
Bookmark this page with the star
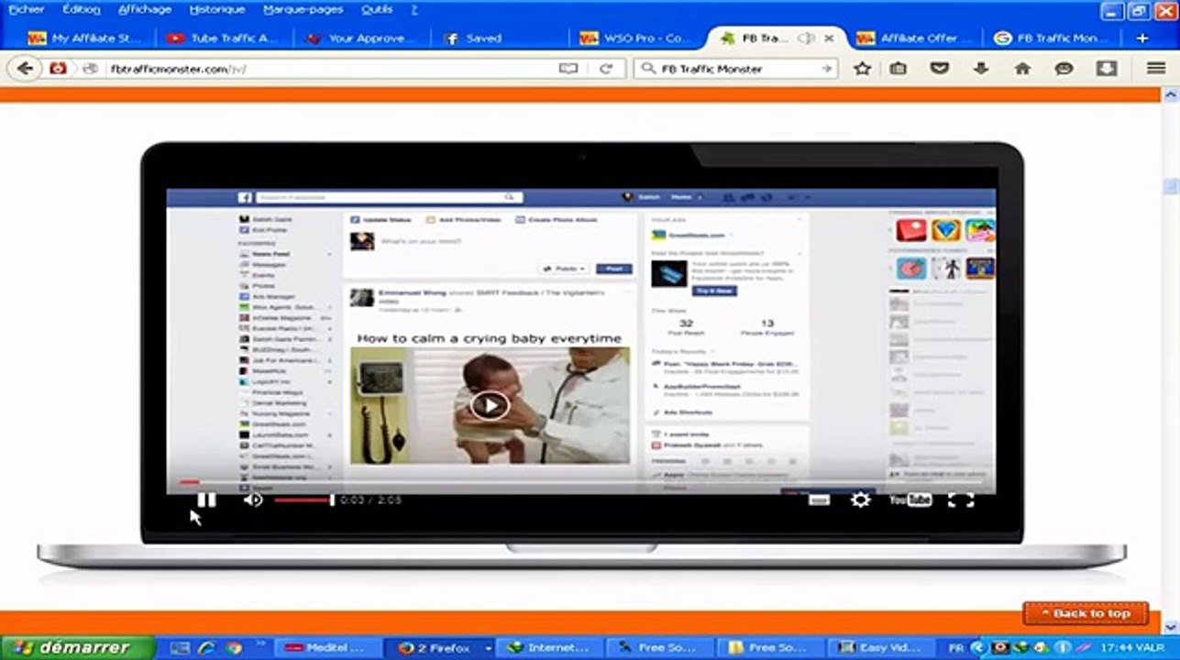(x=862, y=68)
